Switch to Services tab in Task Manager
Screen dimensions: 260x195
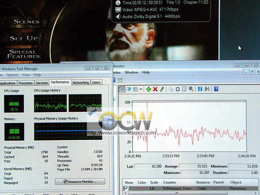(41, 83)
